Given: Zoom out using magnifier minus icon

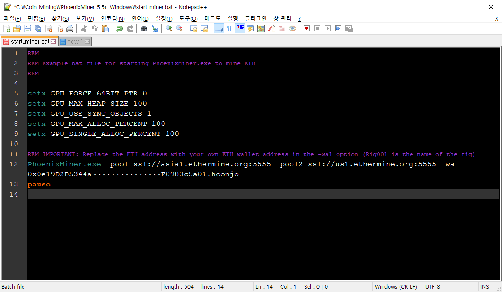Looking at the screenshot, I should click(x=179, y=28).
